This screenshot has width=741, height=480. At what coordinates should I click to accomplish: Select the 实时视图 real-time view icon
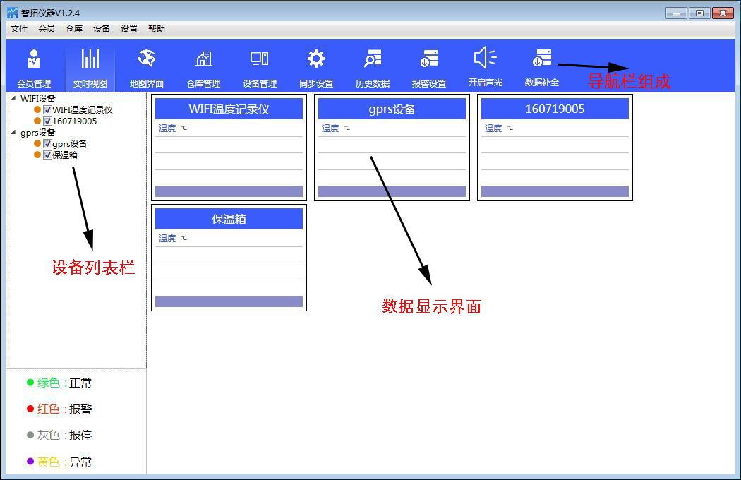coord(90,59)
